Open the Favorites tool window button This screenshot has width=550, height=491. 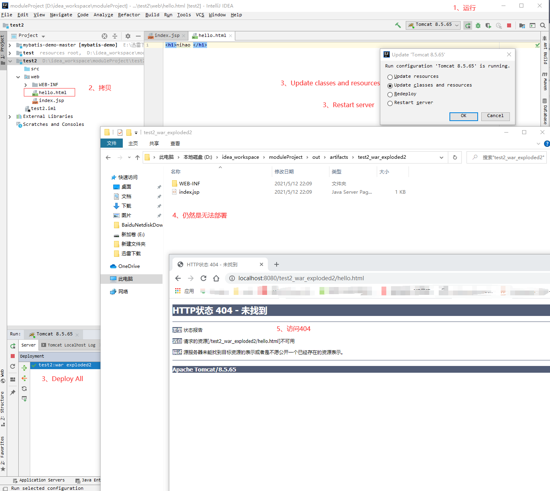click(2, 454)
